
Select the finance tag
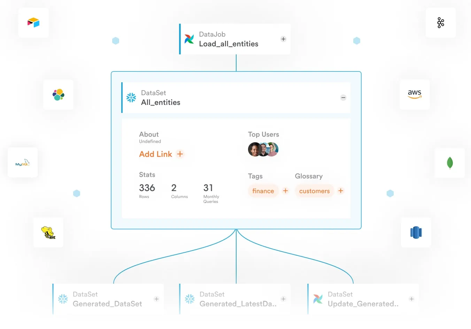(x=263, y=191)
